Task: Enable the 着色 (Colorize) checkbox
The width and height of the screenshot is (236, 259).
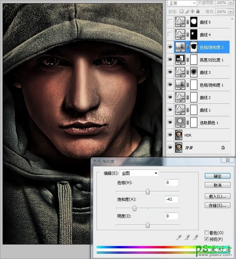Action: 207,232
